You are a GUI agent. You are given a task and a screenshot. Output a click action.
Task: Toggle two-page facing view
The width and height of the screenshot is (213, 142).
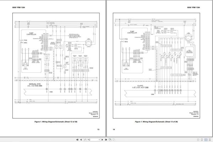point(206,140)
